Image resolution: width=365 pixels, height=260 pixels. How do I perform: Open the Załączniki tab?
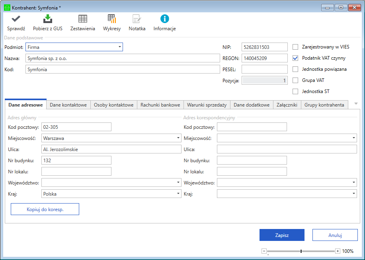coord(287,105)
